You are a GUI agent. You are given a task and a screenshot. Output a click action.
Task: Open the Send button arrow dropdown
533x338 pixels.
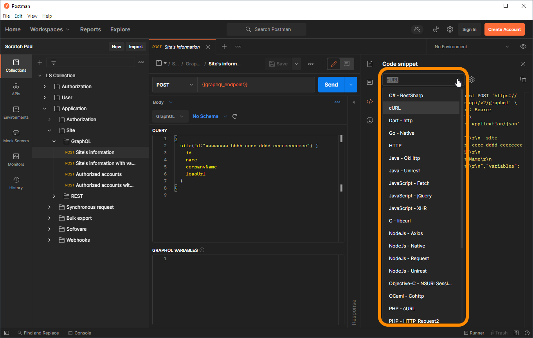[351, 85]
